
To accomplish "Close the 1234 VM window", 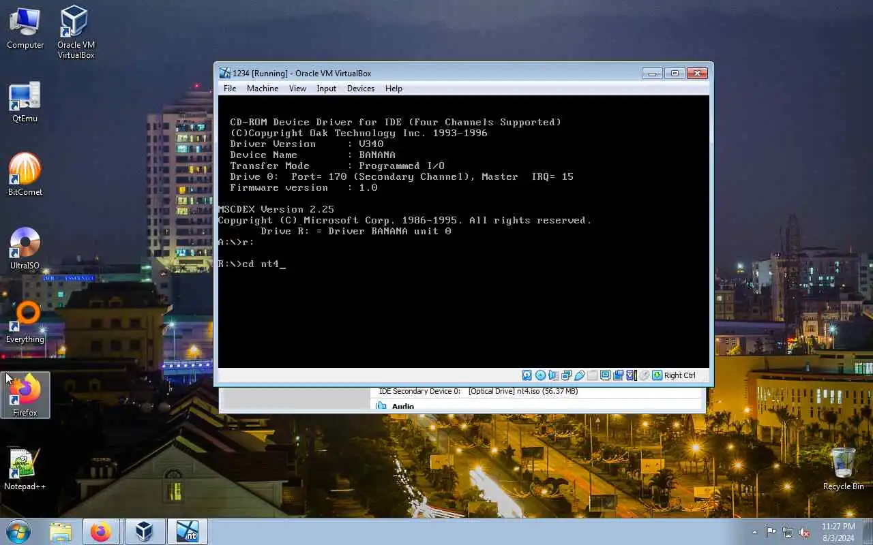I will pos(697,73).
